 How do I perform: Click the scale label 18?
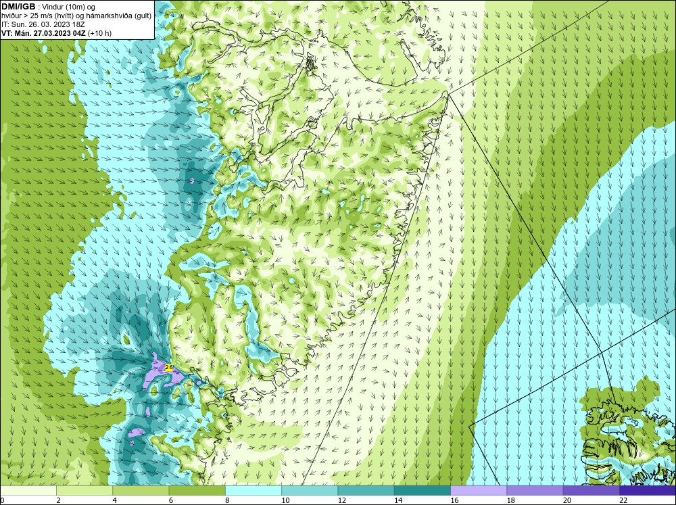[x=511, y=500]
